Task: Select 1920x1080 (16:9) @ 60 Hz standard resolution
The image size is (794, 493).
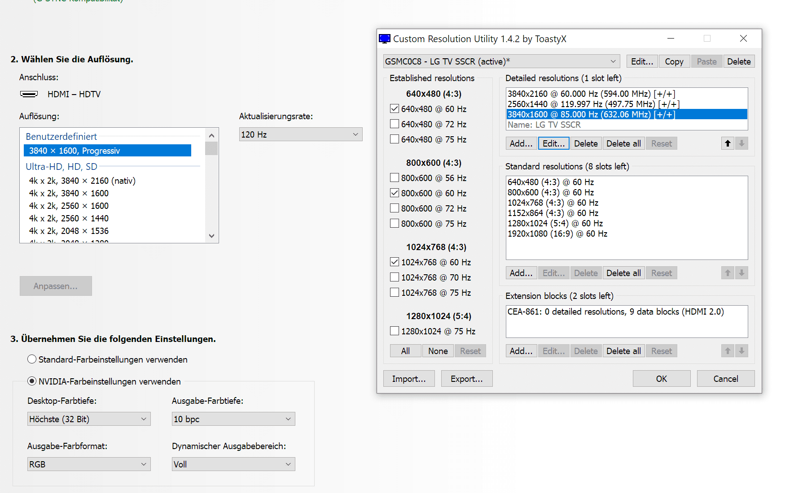Action: tap(627, 234)
